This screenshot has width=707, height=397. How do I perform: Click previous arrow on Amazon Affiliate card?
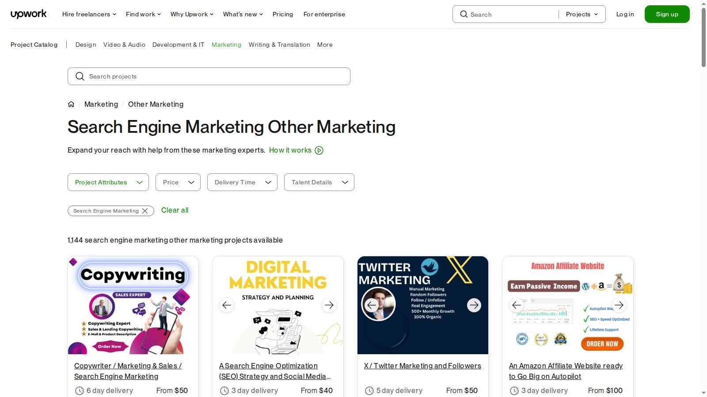point(517,305)
